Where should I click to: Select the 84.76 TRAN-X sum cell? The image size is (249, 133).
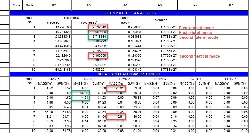63,131
